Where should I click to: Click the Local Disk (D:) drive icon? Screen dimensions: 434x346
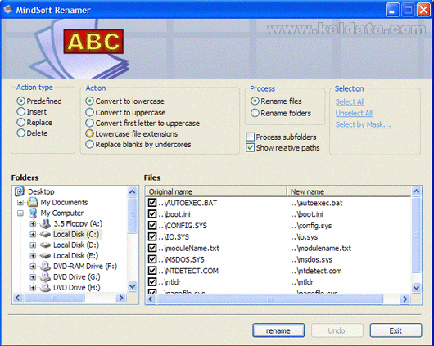click(x=45, y=245)
